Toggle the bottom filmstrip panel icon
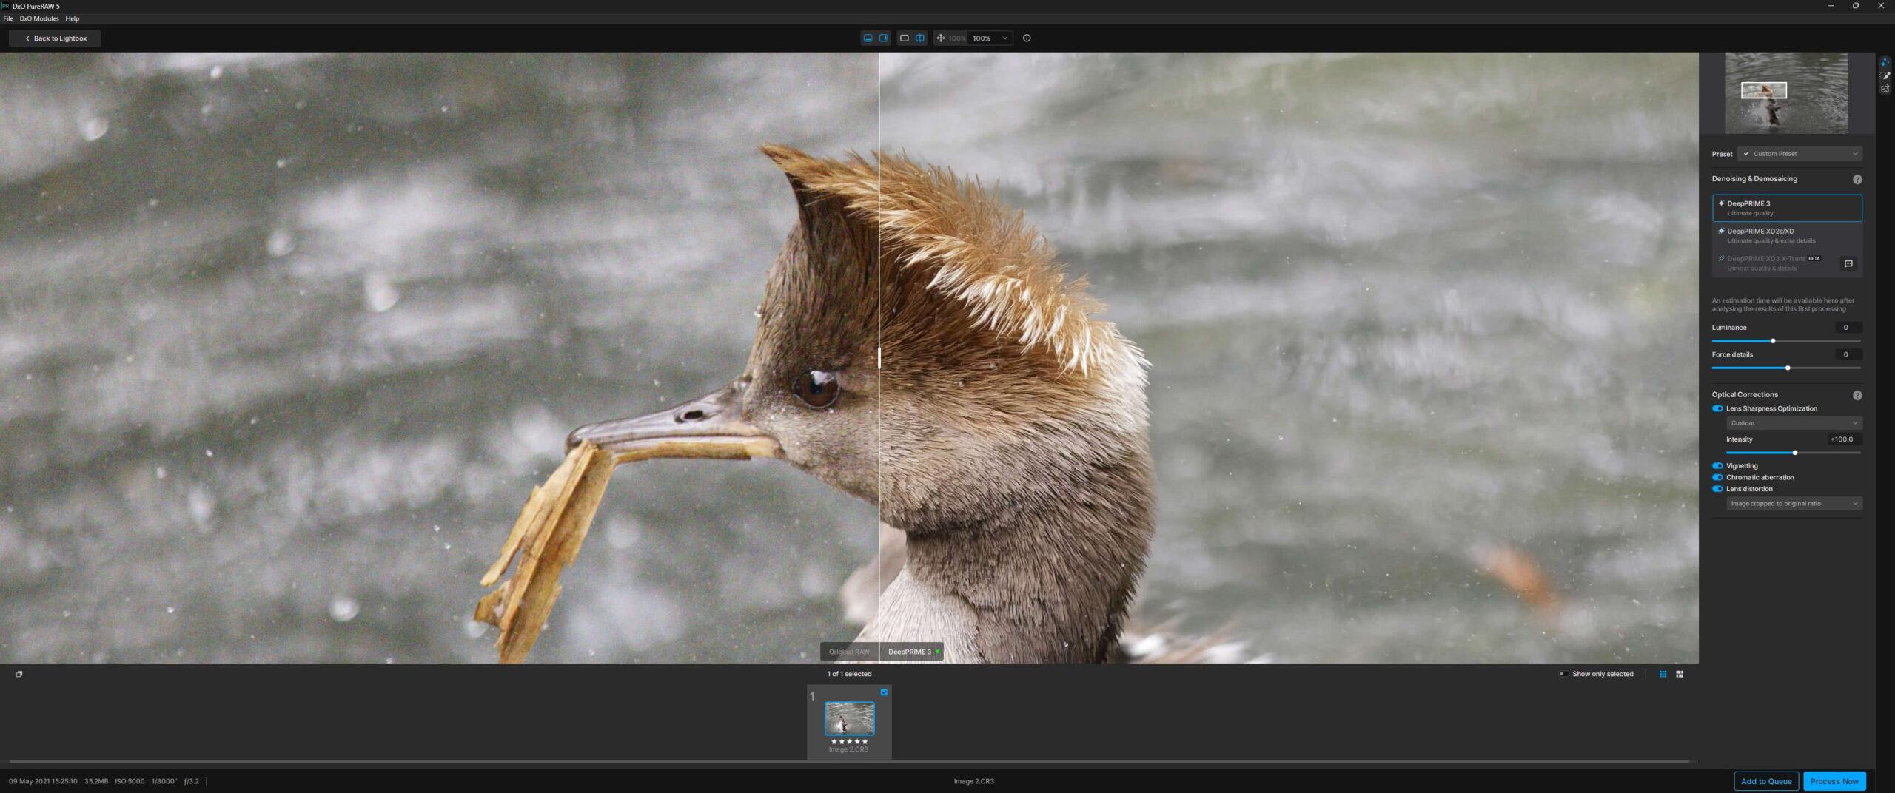The image size is (1895, 793). point(868,38)
